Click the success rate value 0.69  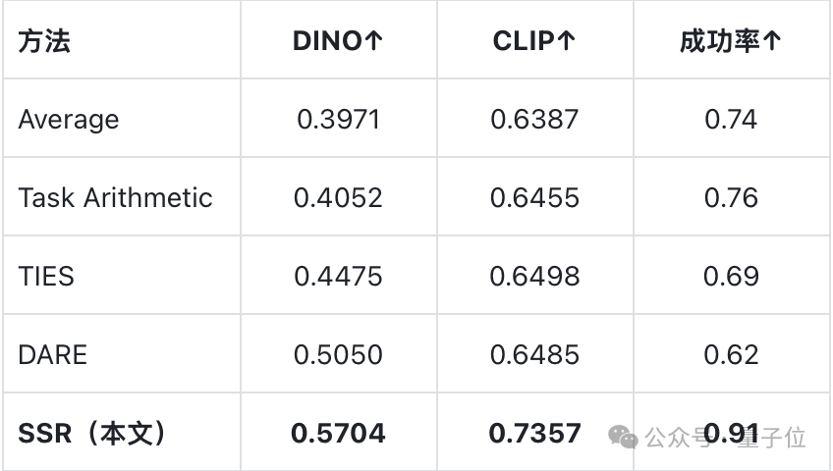(x=731, y=277)
